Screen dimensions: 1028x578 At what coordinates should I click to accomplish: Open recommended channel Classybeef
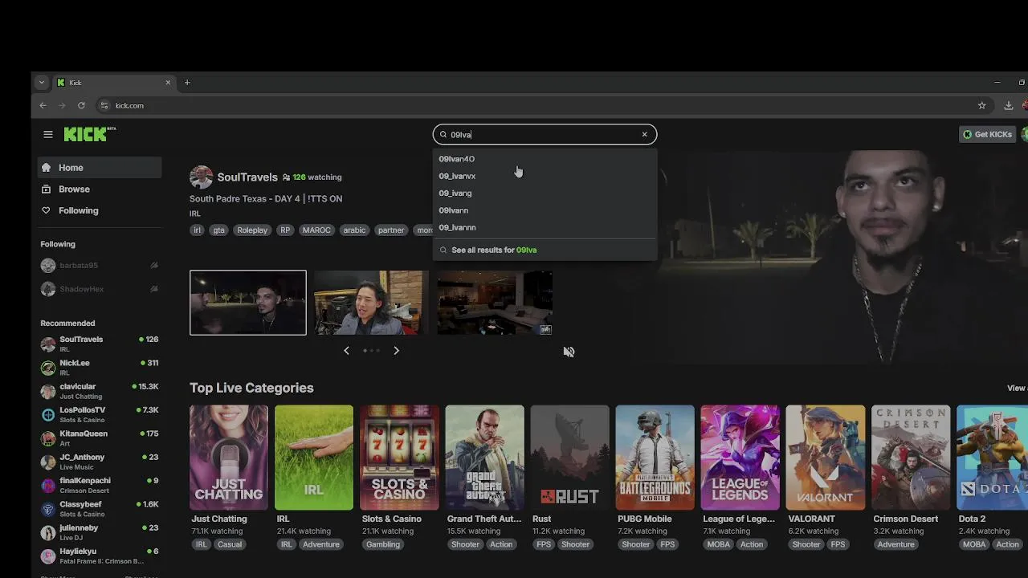[x=100, y=508]
